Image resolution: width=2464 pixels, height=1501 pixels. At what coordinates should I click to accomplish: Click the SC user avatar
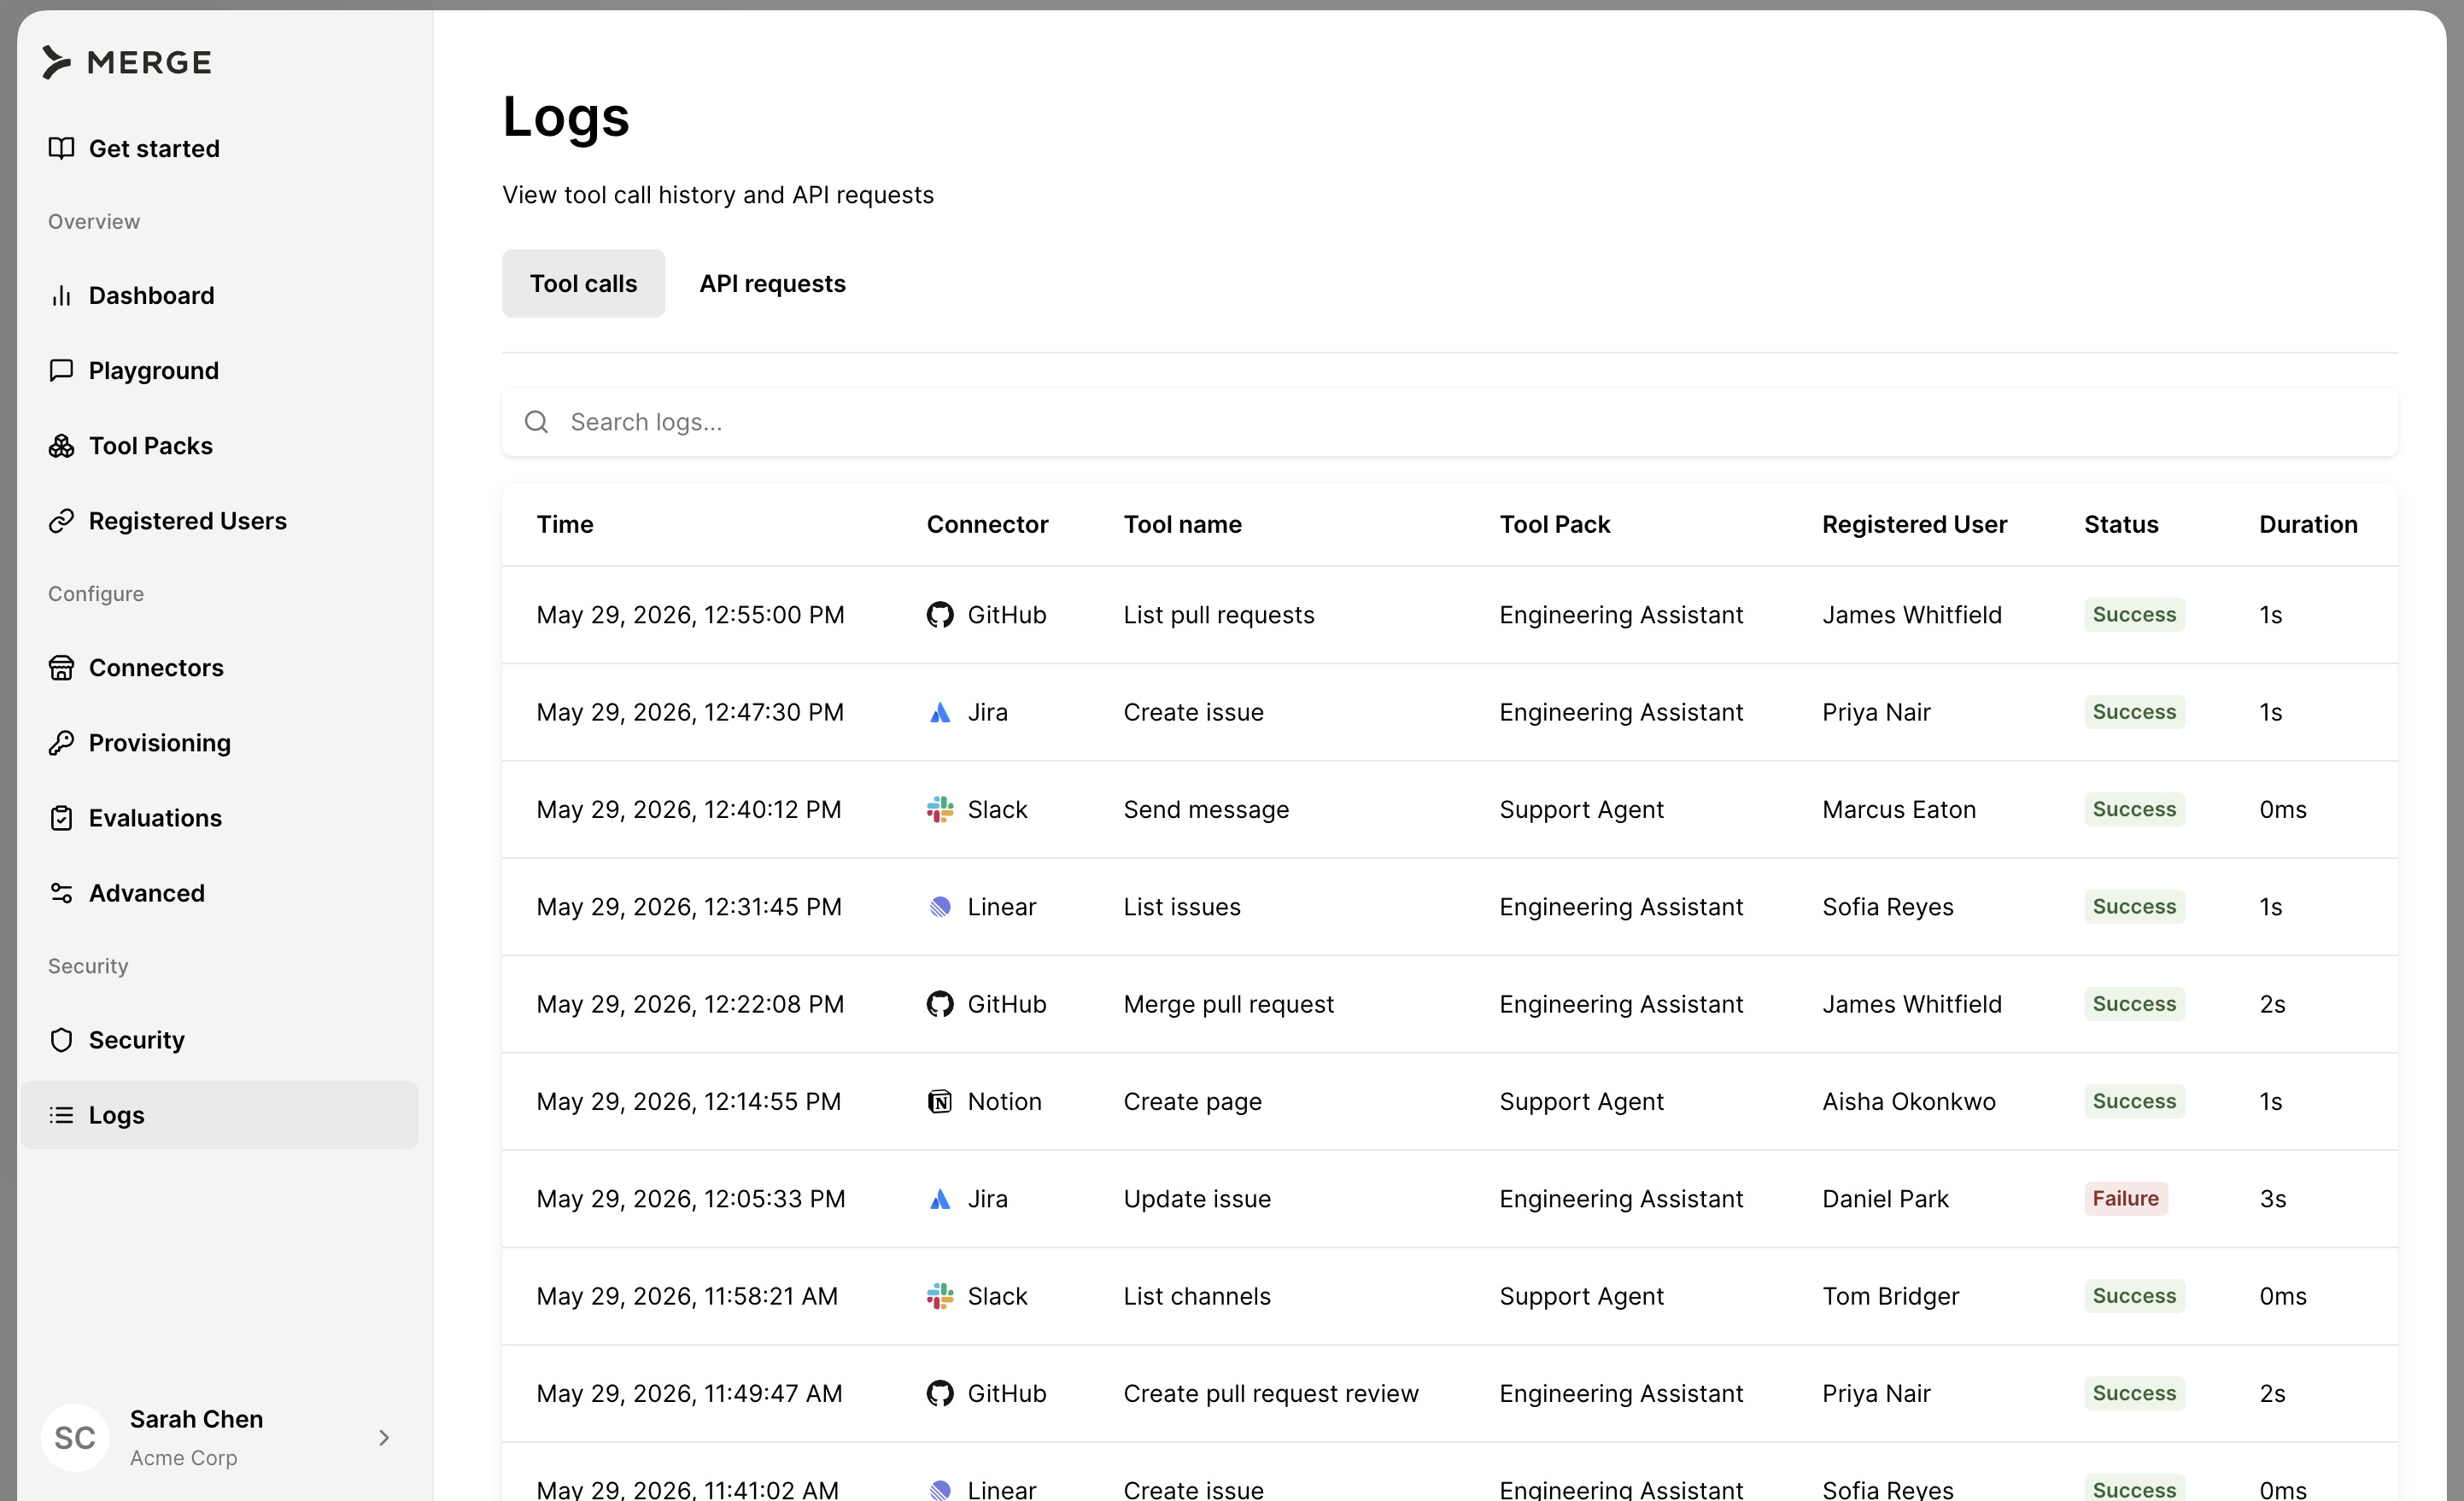(x=75, y=1437)
